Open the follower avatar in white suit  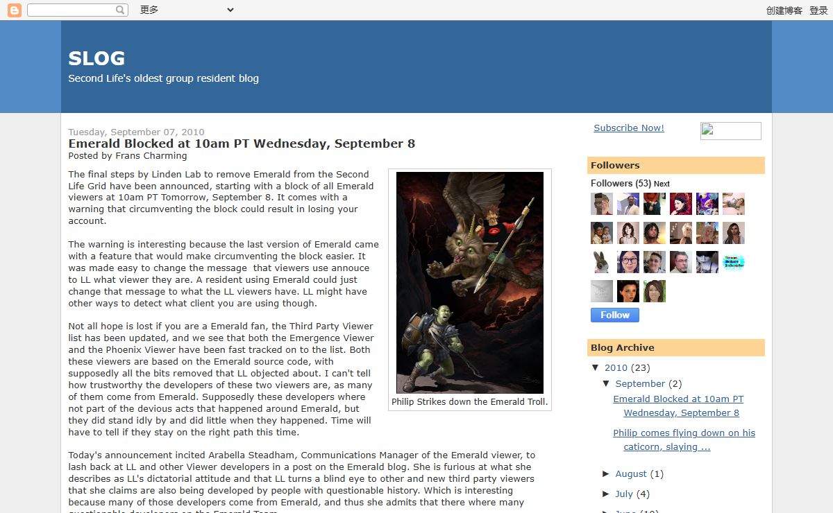tap(628, 204)
